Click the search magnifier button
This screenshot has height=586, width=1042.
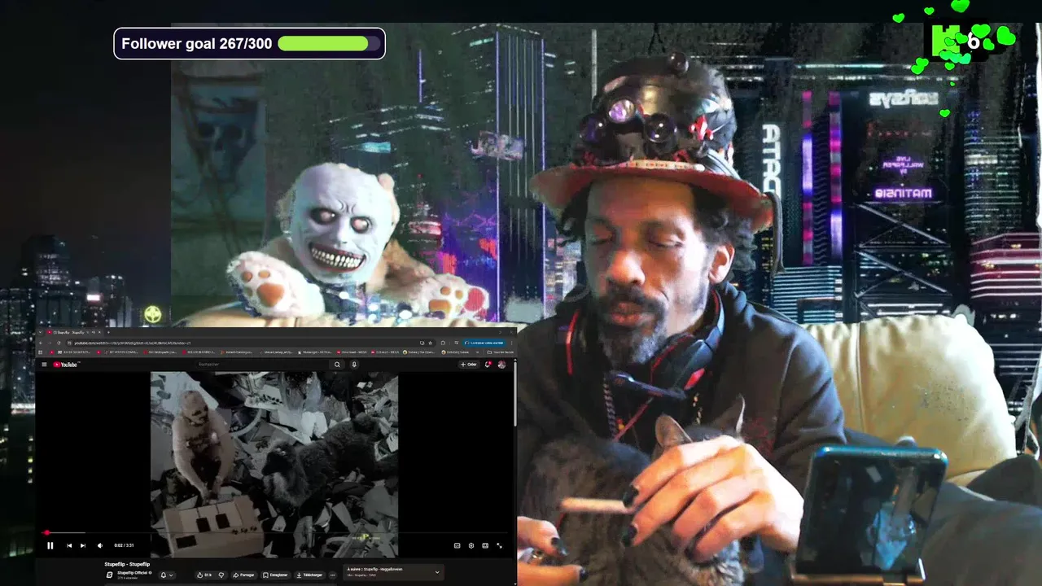(337, 365)
